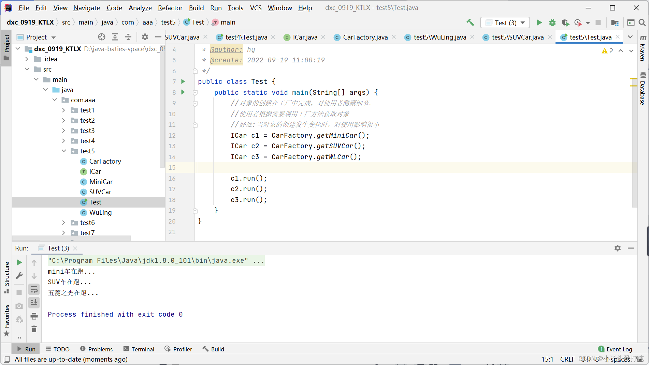Viewport: 649px width, 365px height.
Task: Rerun Test in Run panel
Action: pos(19,262)
